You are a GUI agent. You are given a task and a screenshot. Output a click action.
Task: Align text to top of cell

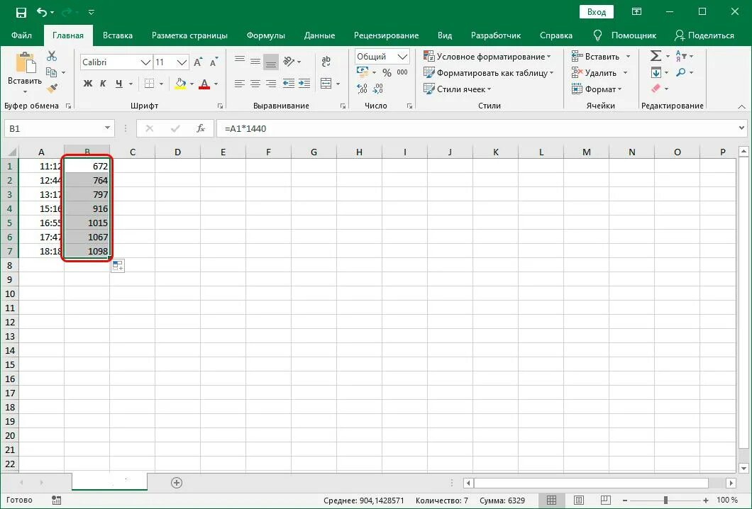coord(240,61)
